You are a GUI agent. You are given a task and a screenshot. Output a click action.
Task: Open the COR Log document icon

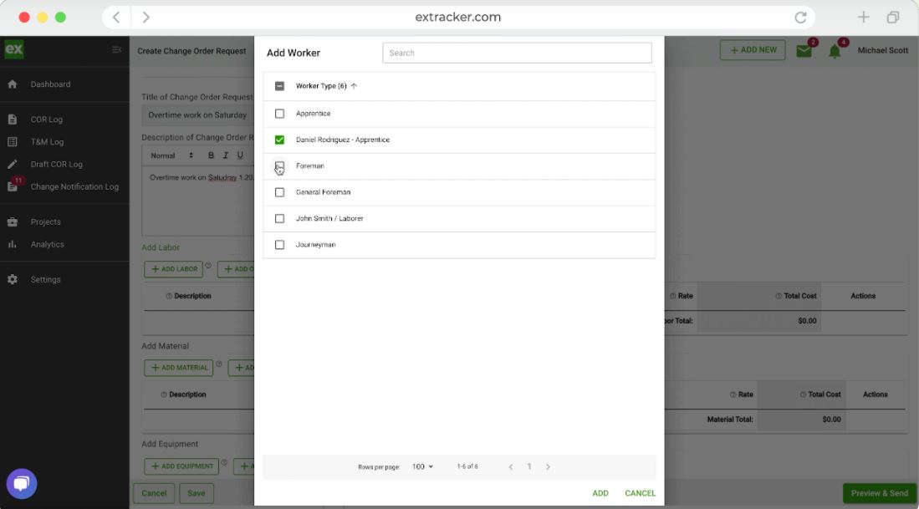click(12, 119)
